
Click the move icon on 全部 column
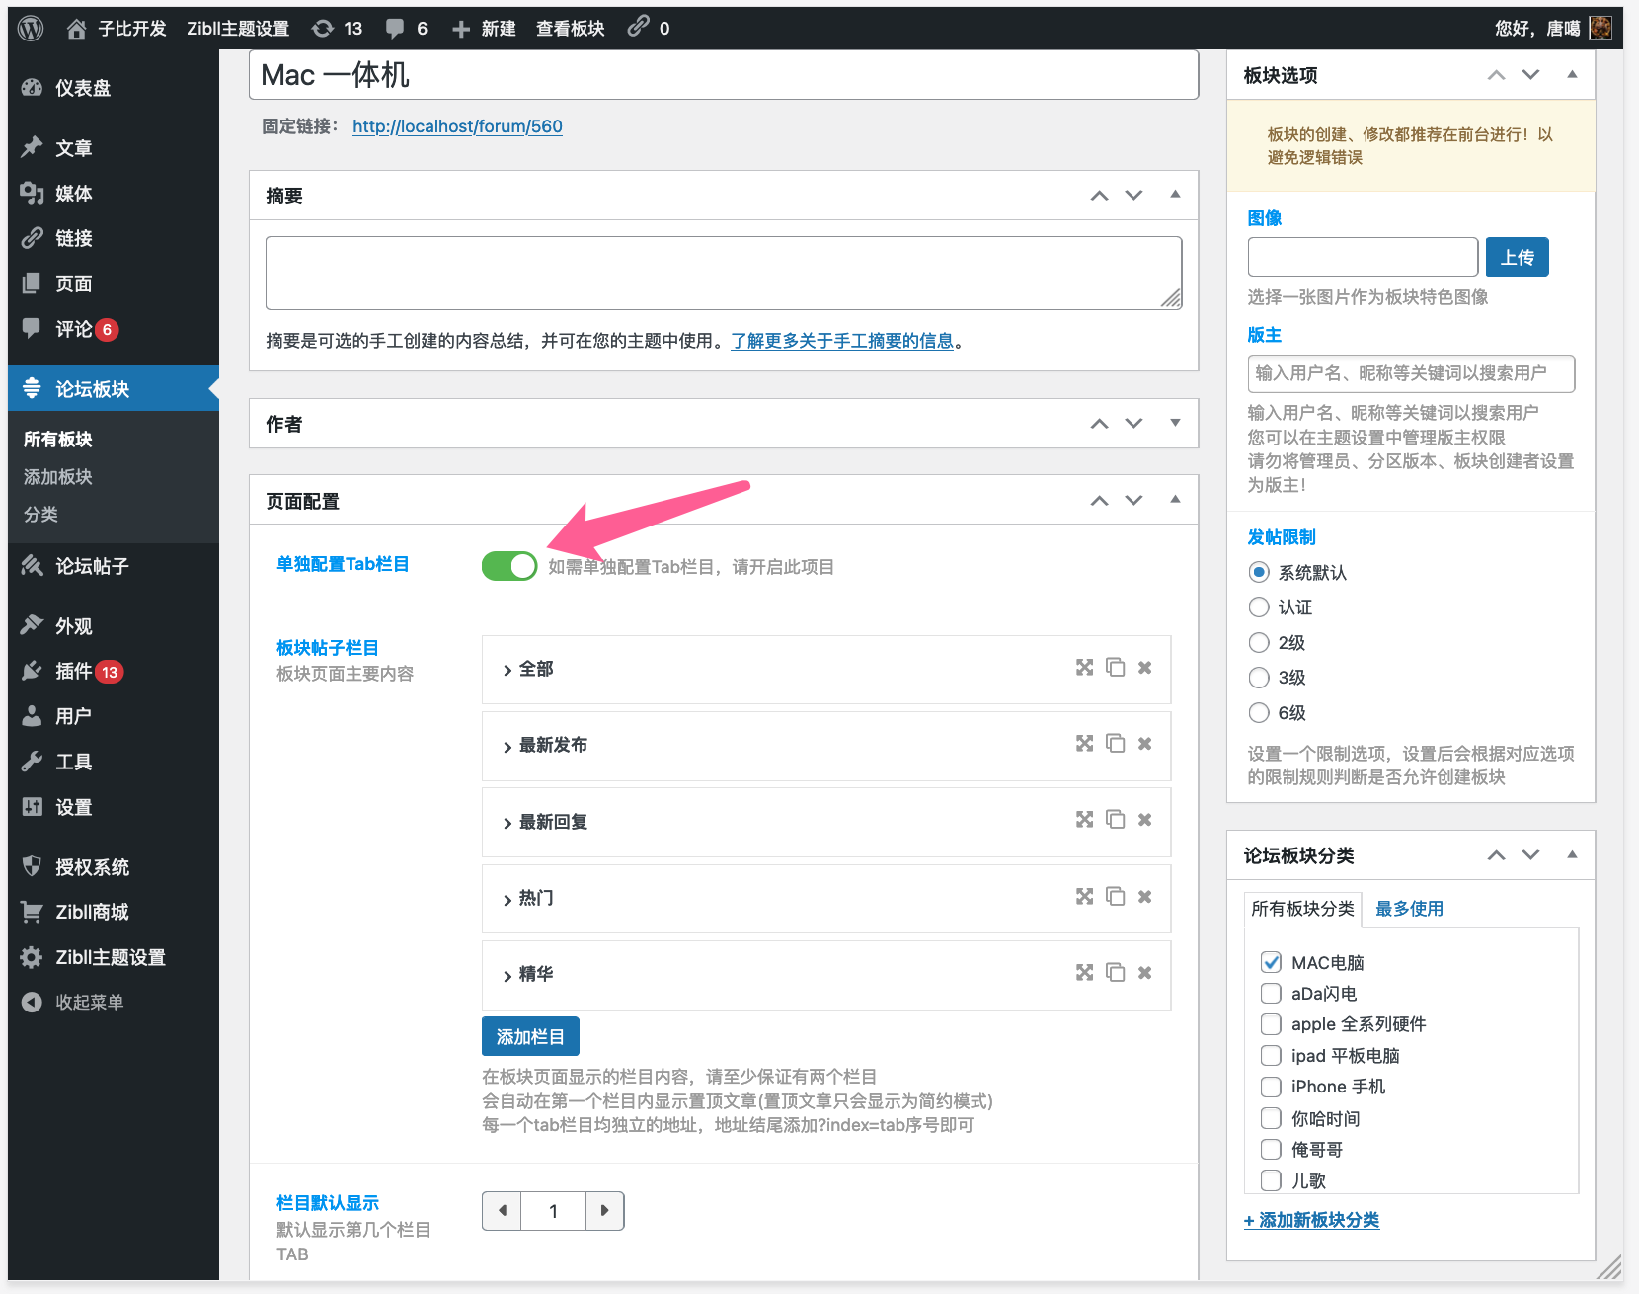[x=1084, y=667]
